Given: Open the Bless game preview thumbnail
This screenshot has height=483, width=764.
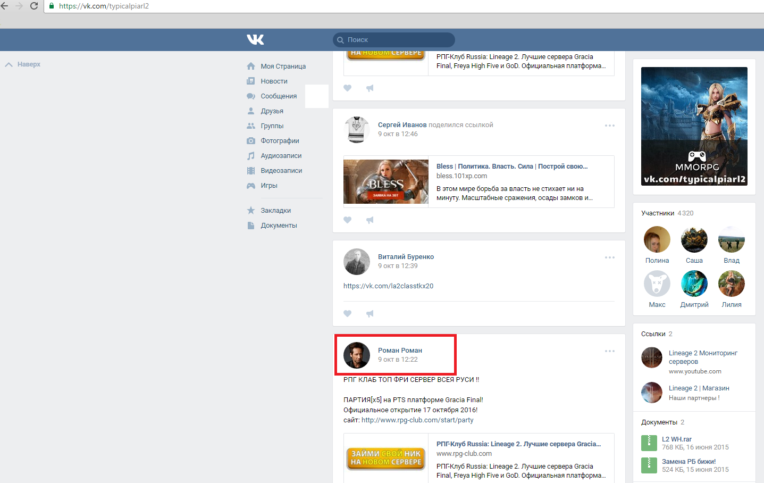Looking at the screenshot, I should (x=386, y=181).
